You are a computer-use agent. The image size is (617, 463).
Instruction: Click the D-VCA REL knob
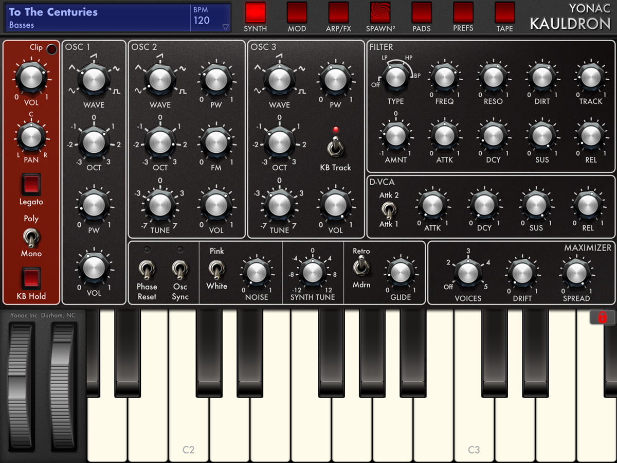pyautogui.click(x=588, y=205)
